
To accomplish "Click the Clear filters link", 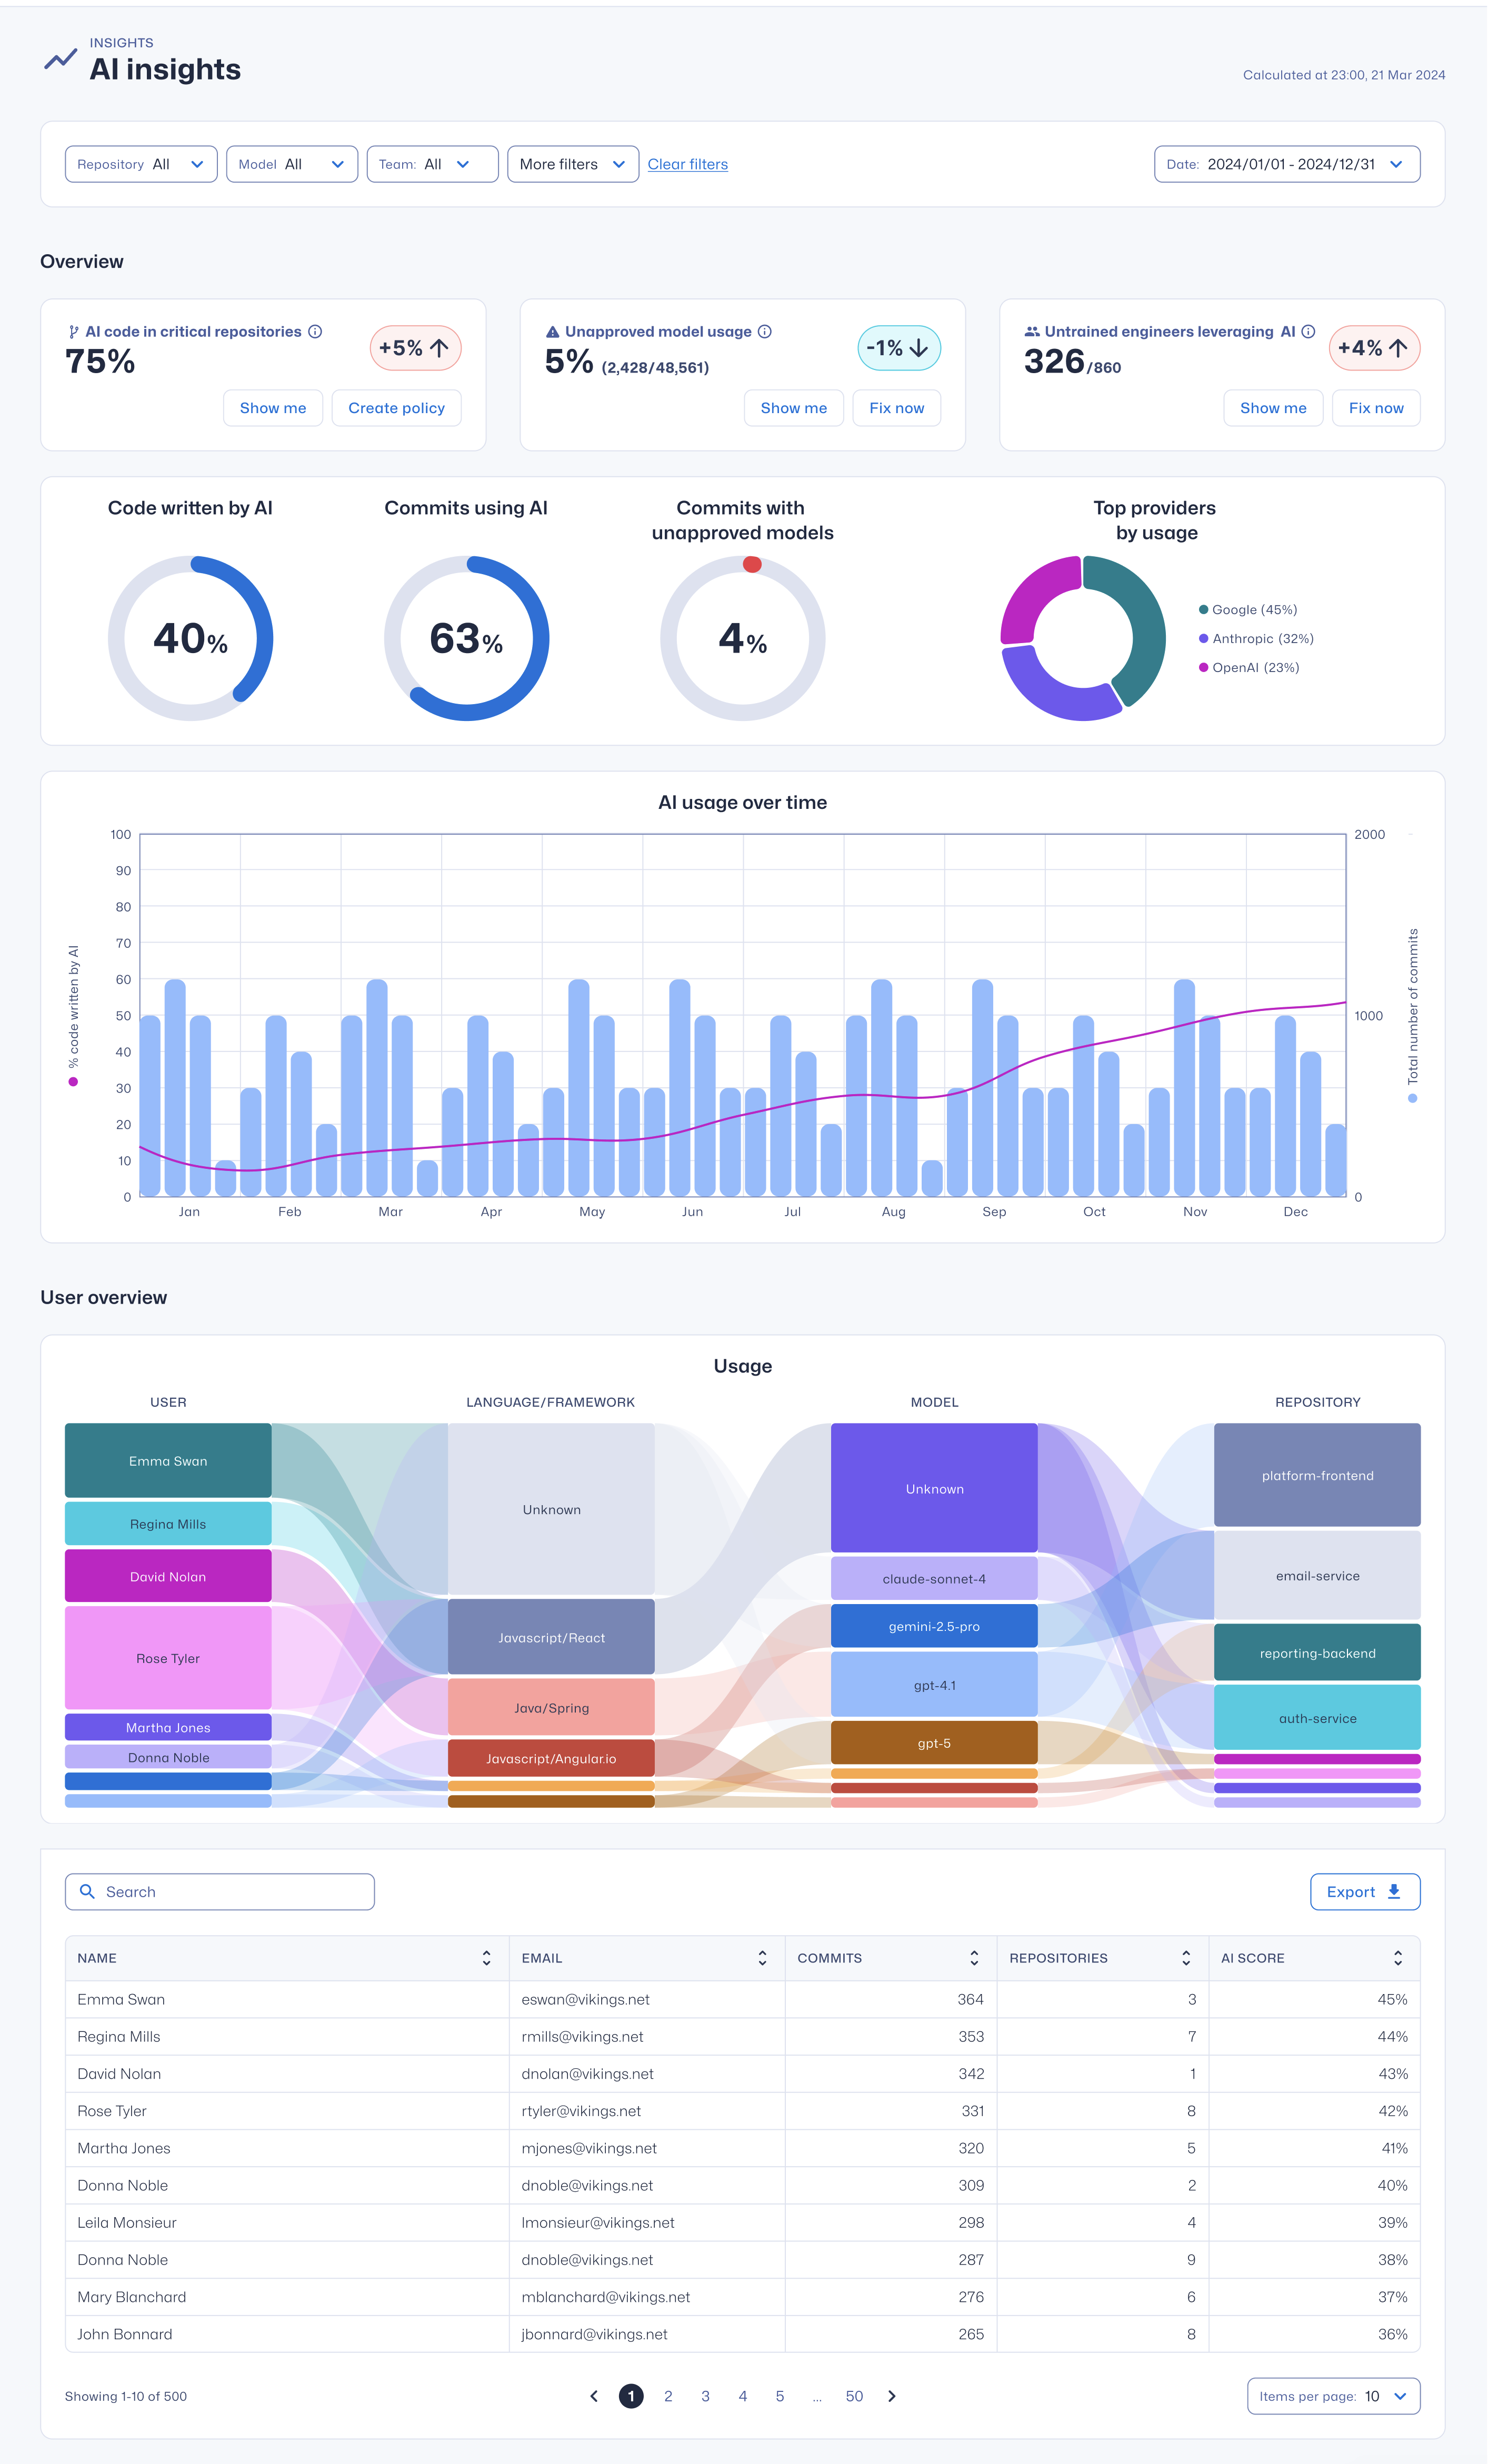I will 688,164.
